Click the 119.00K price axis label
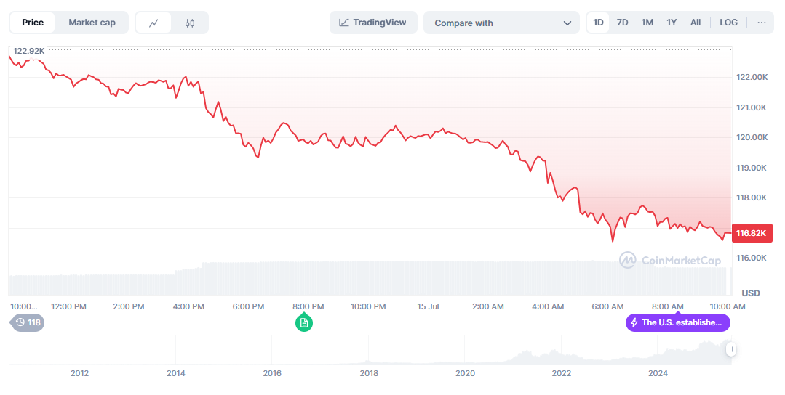 752,168
